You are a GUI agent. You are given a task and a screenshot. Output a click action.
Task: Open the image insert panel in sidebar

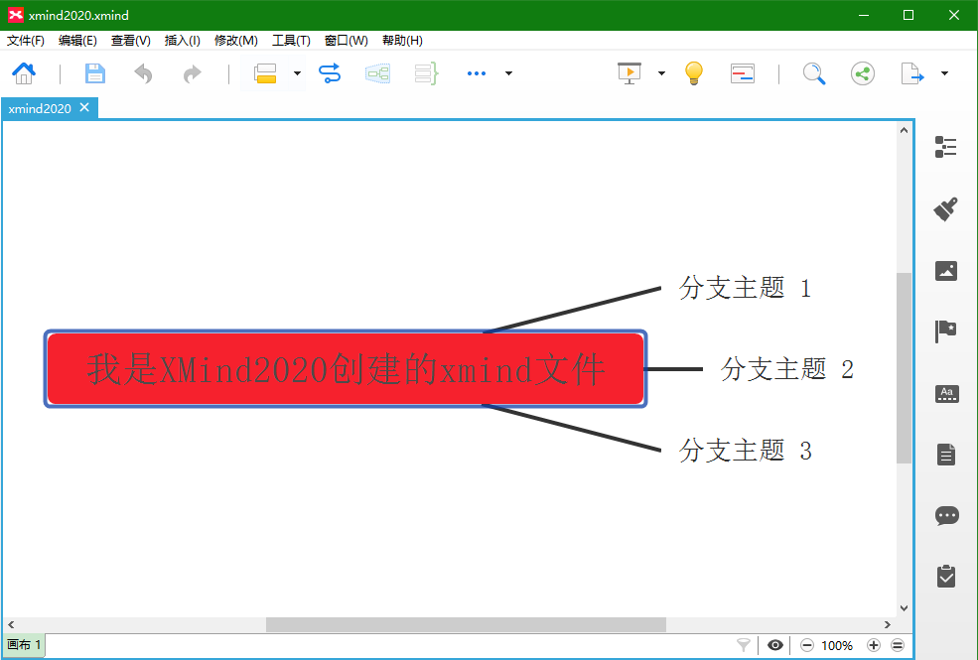pos(944,271)
